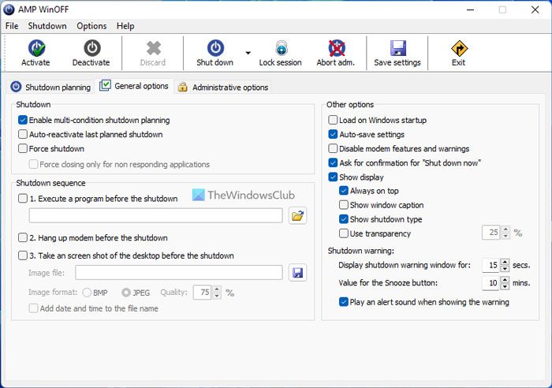The width and height of the screenshot is (552, 388).
Task: Open the Help menu
Action: (125, 26)
